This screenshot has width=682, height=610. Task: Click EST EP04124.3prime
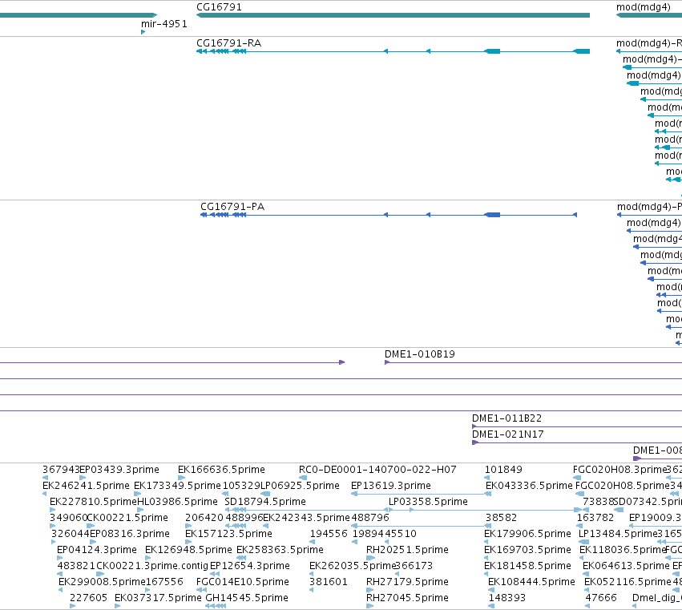point(97,550)
